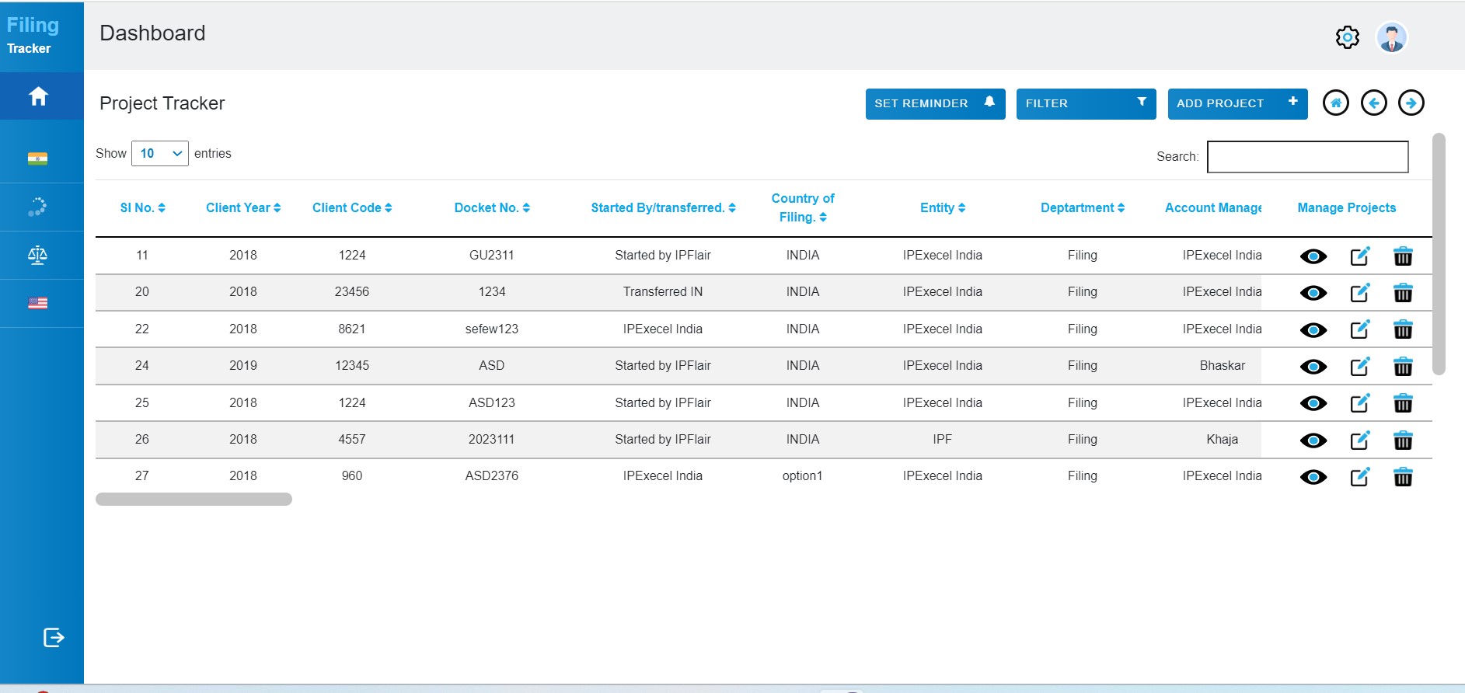View project with docket sefew123
The height and width of the screenshot is (693, 1465).
[x=1313, y=330]
